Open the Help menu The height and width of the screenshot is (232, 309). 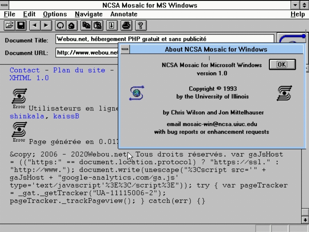298,14
